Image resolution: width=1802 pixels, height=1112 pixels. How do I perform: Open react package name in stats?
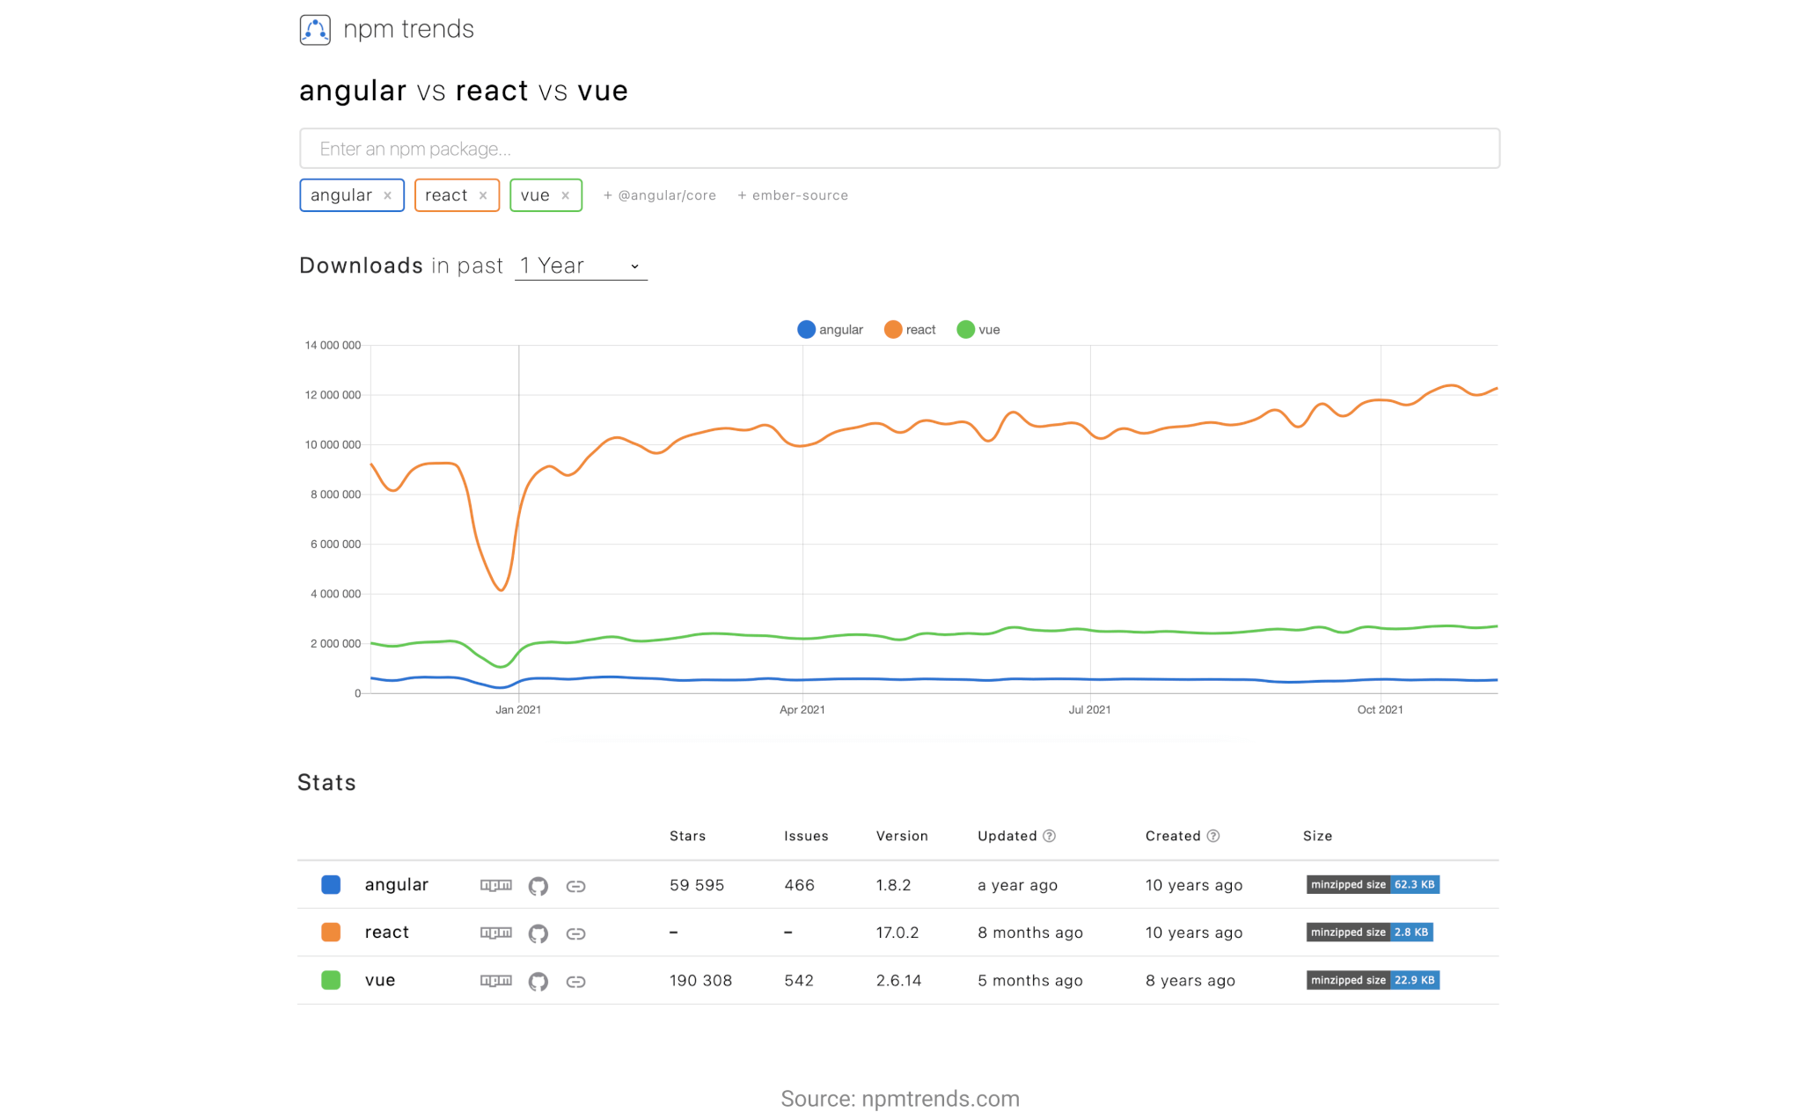[386, 932]
